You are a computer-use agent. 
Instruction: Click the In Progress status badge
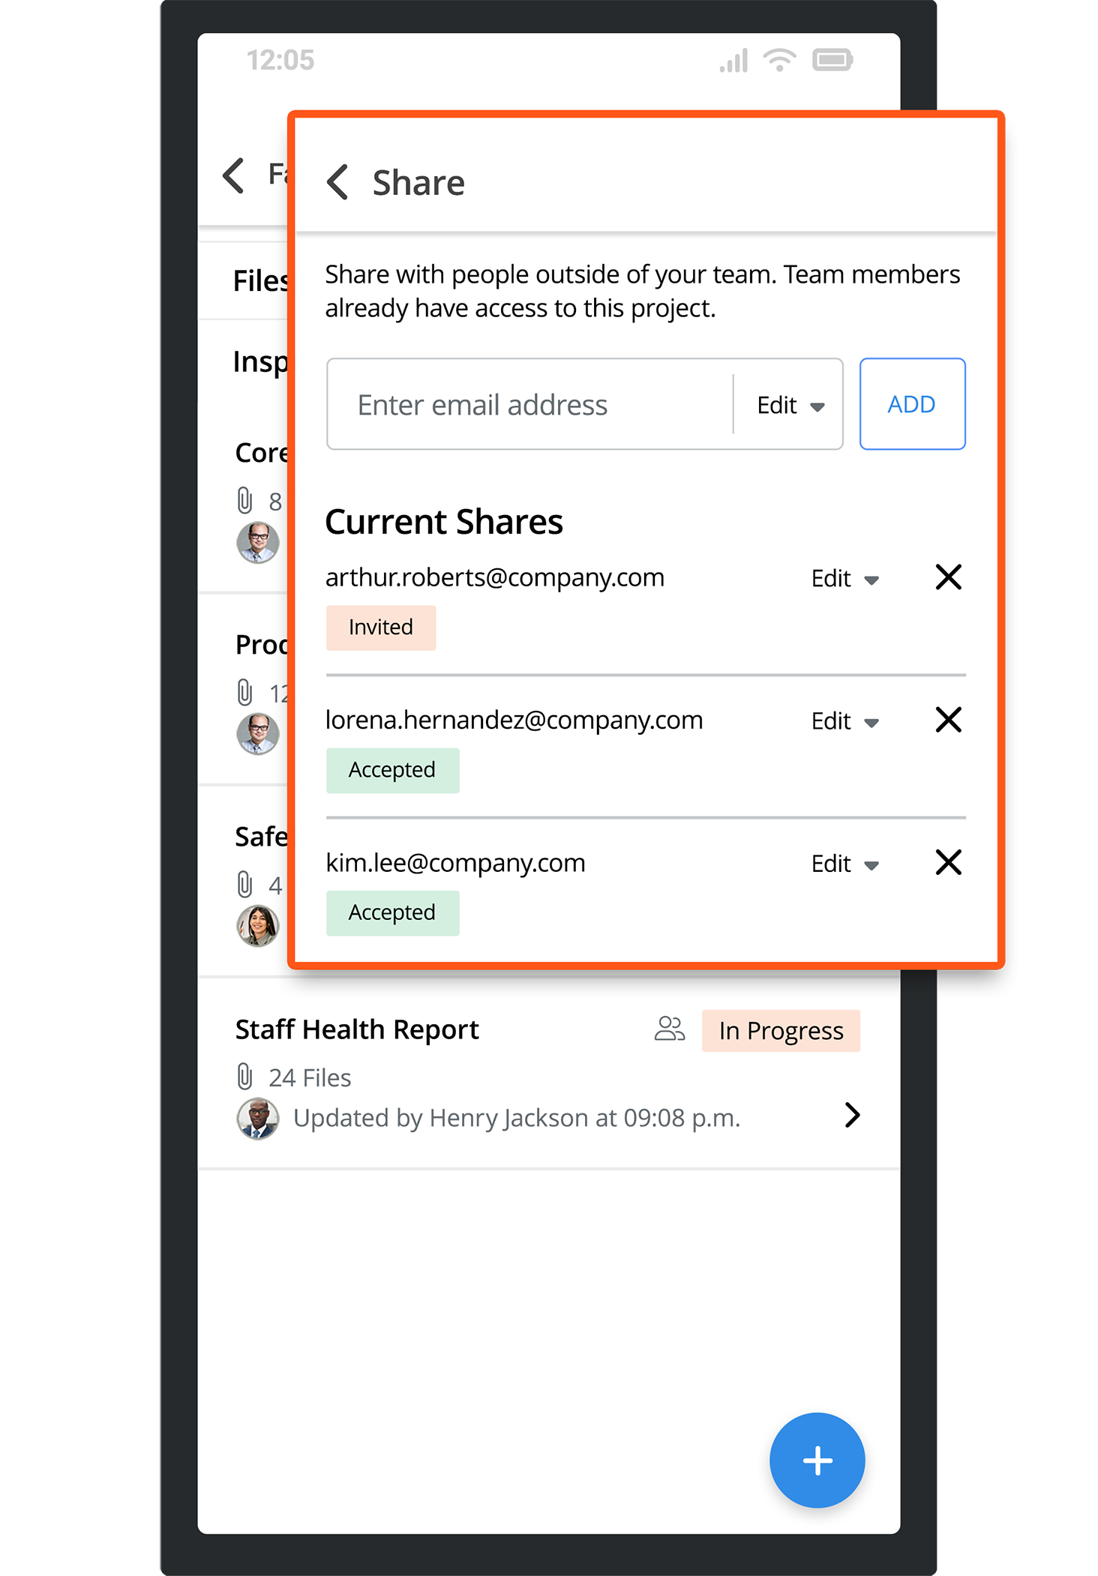click(780, 1031)
